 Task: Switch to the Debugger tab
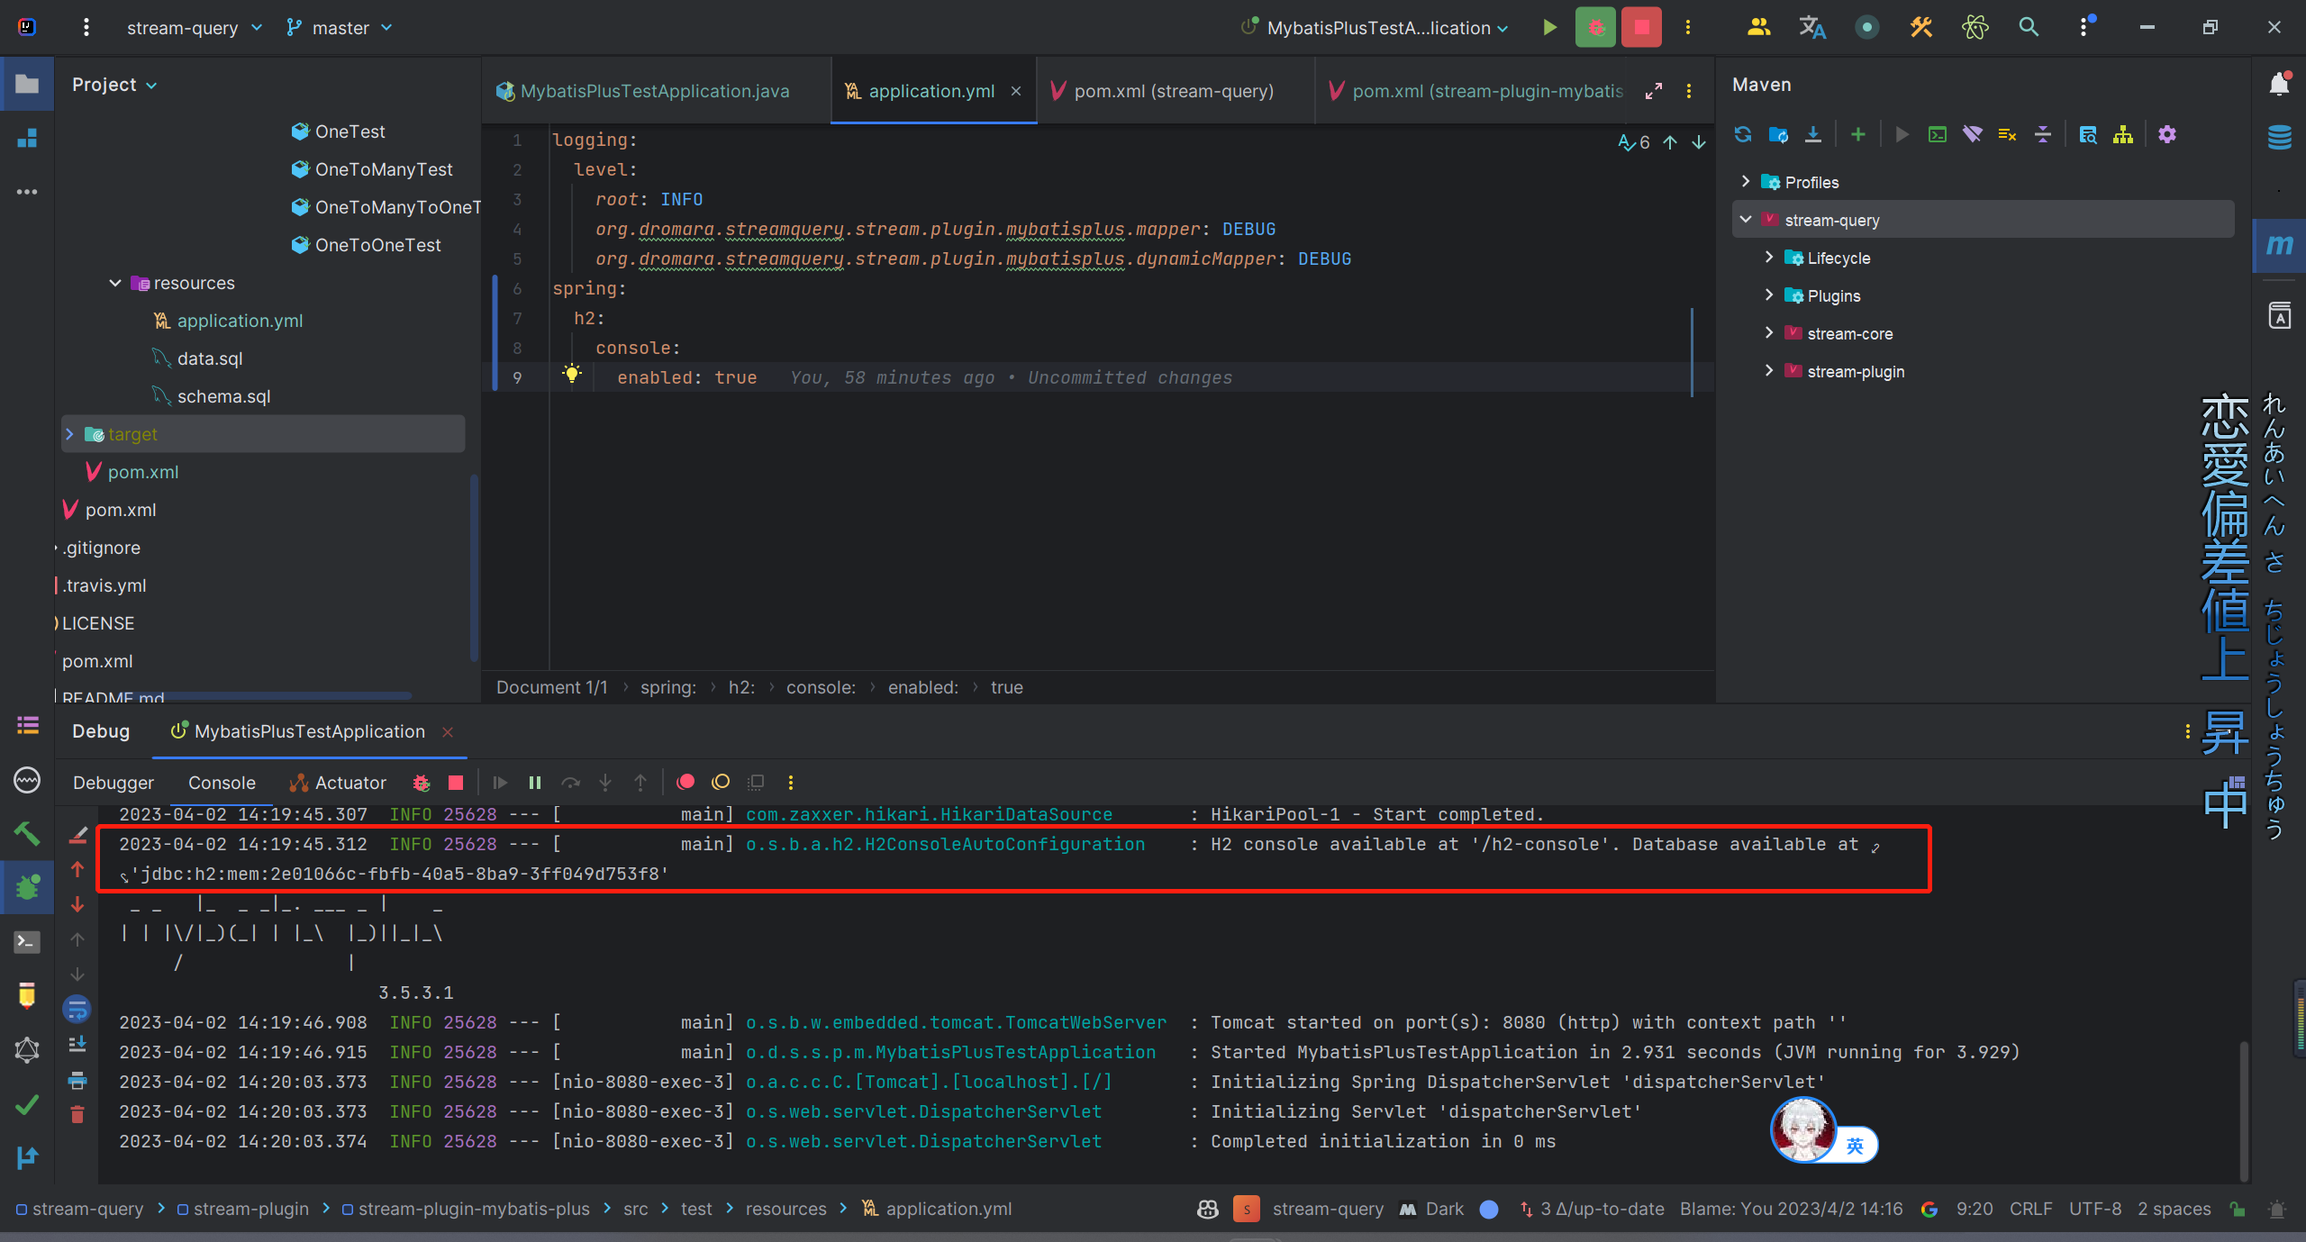point(113,783)
